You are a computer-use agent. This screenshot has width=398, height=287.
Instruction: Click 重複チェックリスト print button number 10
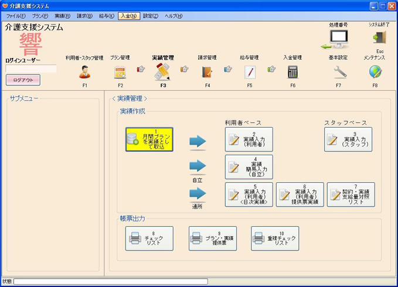(x=275, y=238)
